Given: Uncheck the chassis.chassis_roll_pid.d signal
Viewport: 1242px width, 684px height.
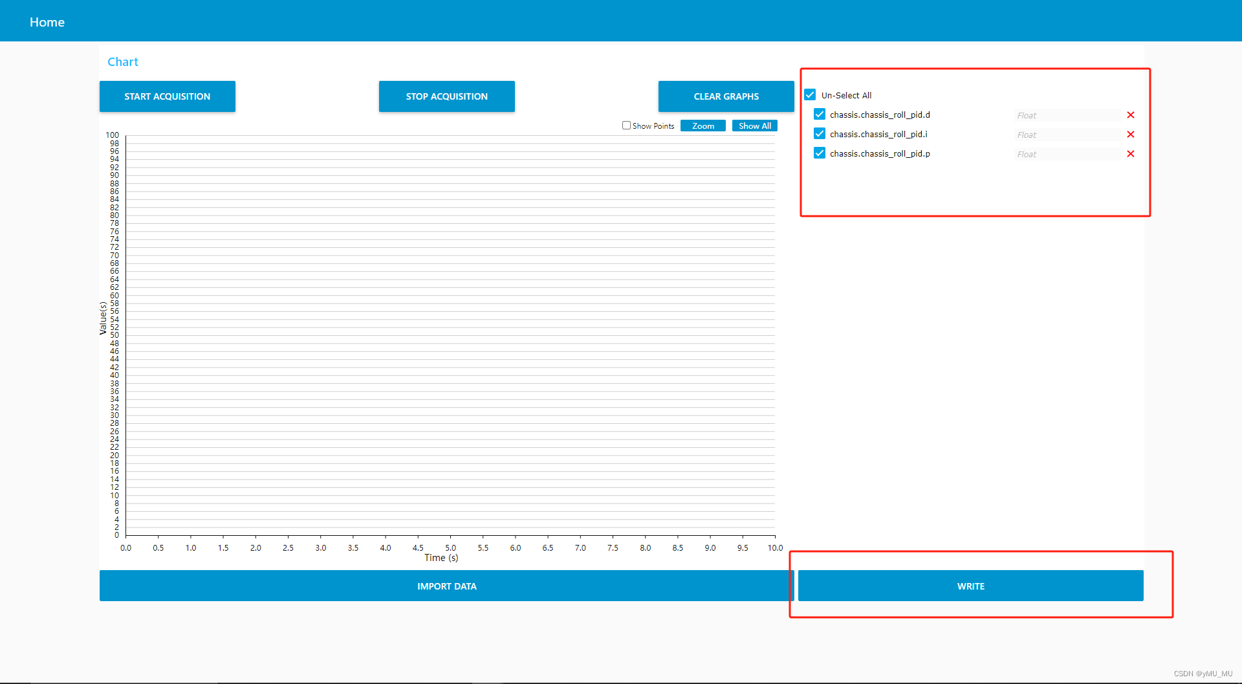Looking at the screenshot, I should pos(819,114).
